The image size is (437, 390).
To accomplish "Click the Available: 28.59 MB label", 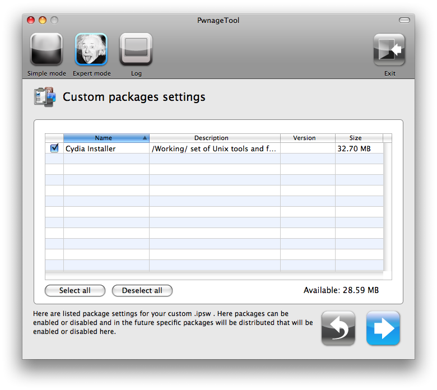I will (341, 290).
